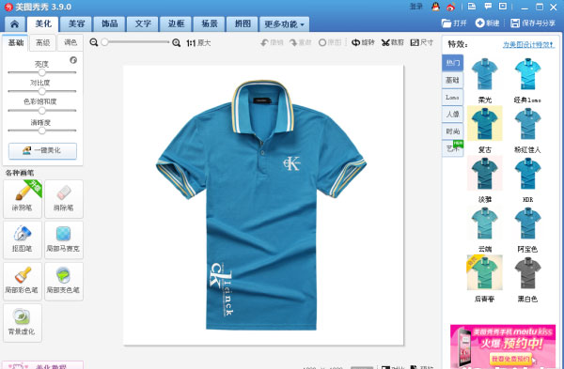
Task: Adjust the 对比度 contrast slider
Action: [x=41, y=91]
